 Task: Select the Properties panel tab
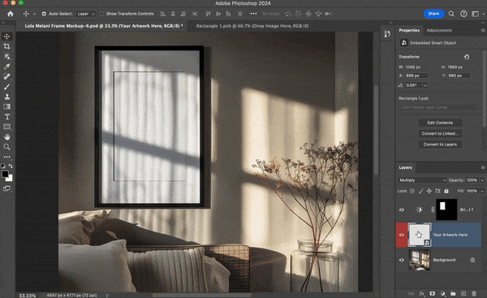409,30
